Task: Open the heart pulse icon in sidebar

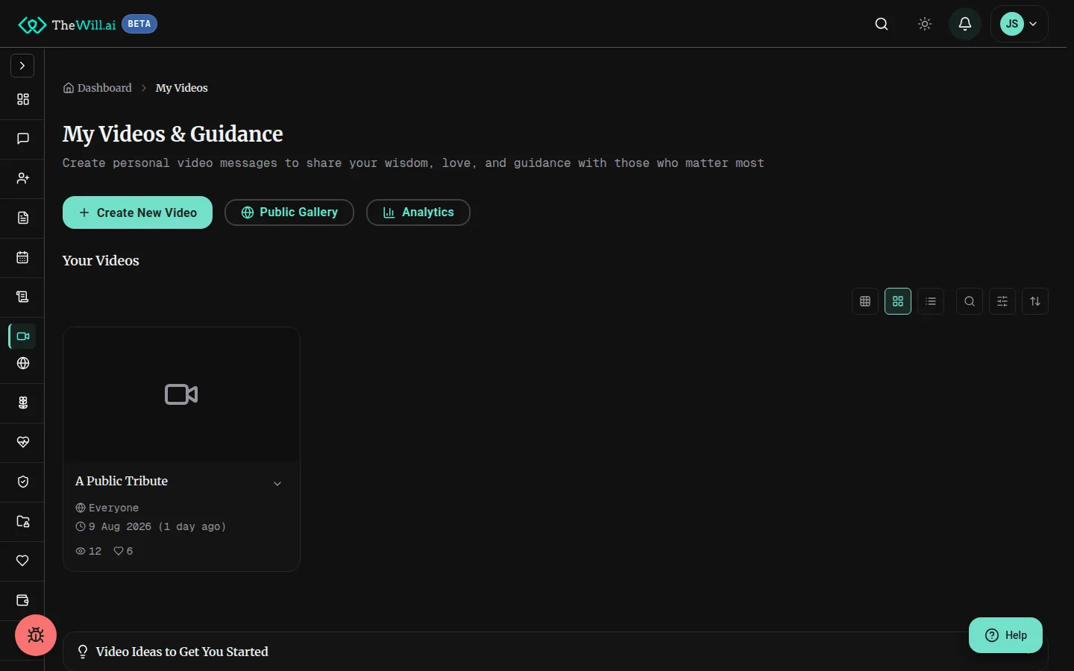Action: coord(23,442)
